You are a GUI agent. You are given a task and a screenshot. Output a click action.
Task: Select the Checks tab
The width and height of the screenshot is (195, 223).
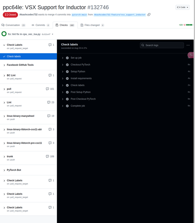(65, 25)
